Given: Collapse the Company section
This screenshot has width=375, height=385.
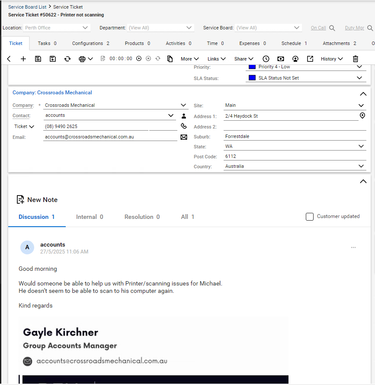Looking at the screenshot, I should pos(363,94).
